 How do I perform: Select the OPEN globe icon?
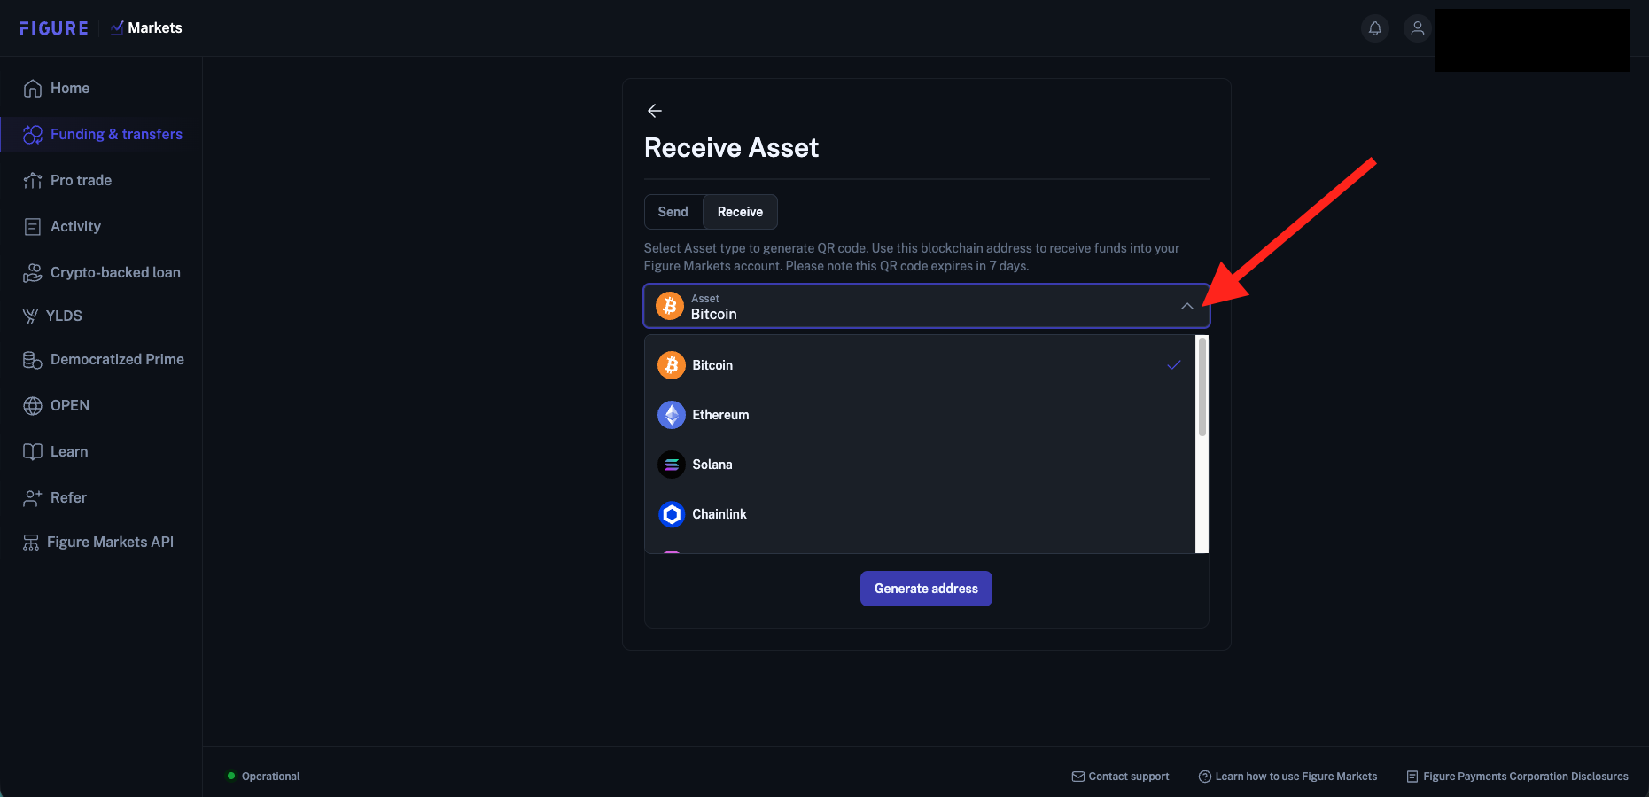pos(33,405)
